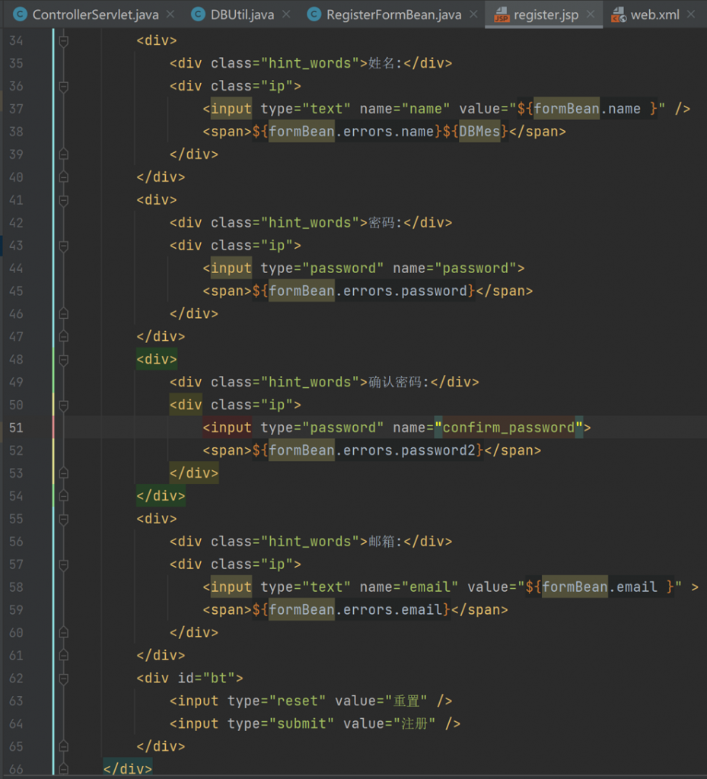Click formBean.name expression on line 37
This screenshot has height=779, width=707.
coord(588,109)
